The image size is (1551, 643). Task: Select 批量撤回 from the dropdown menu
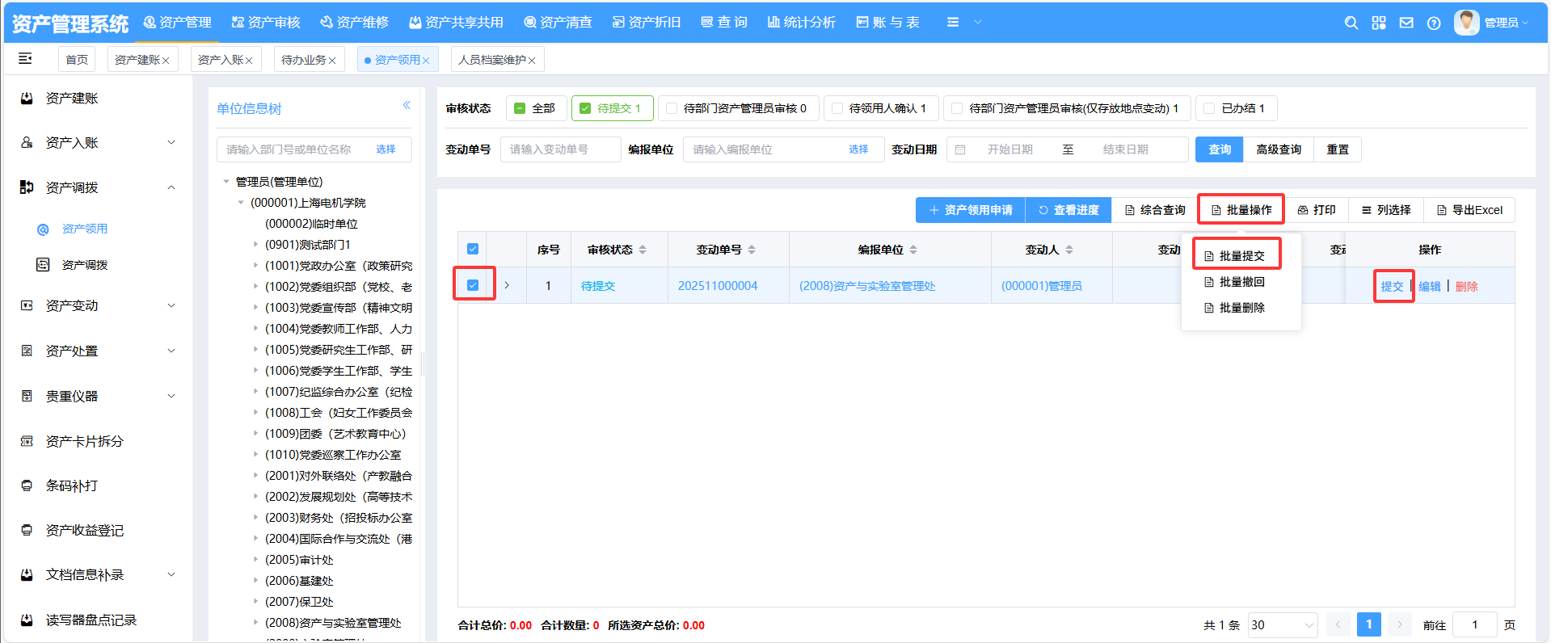point(1241,282)
